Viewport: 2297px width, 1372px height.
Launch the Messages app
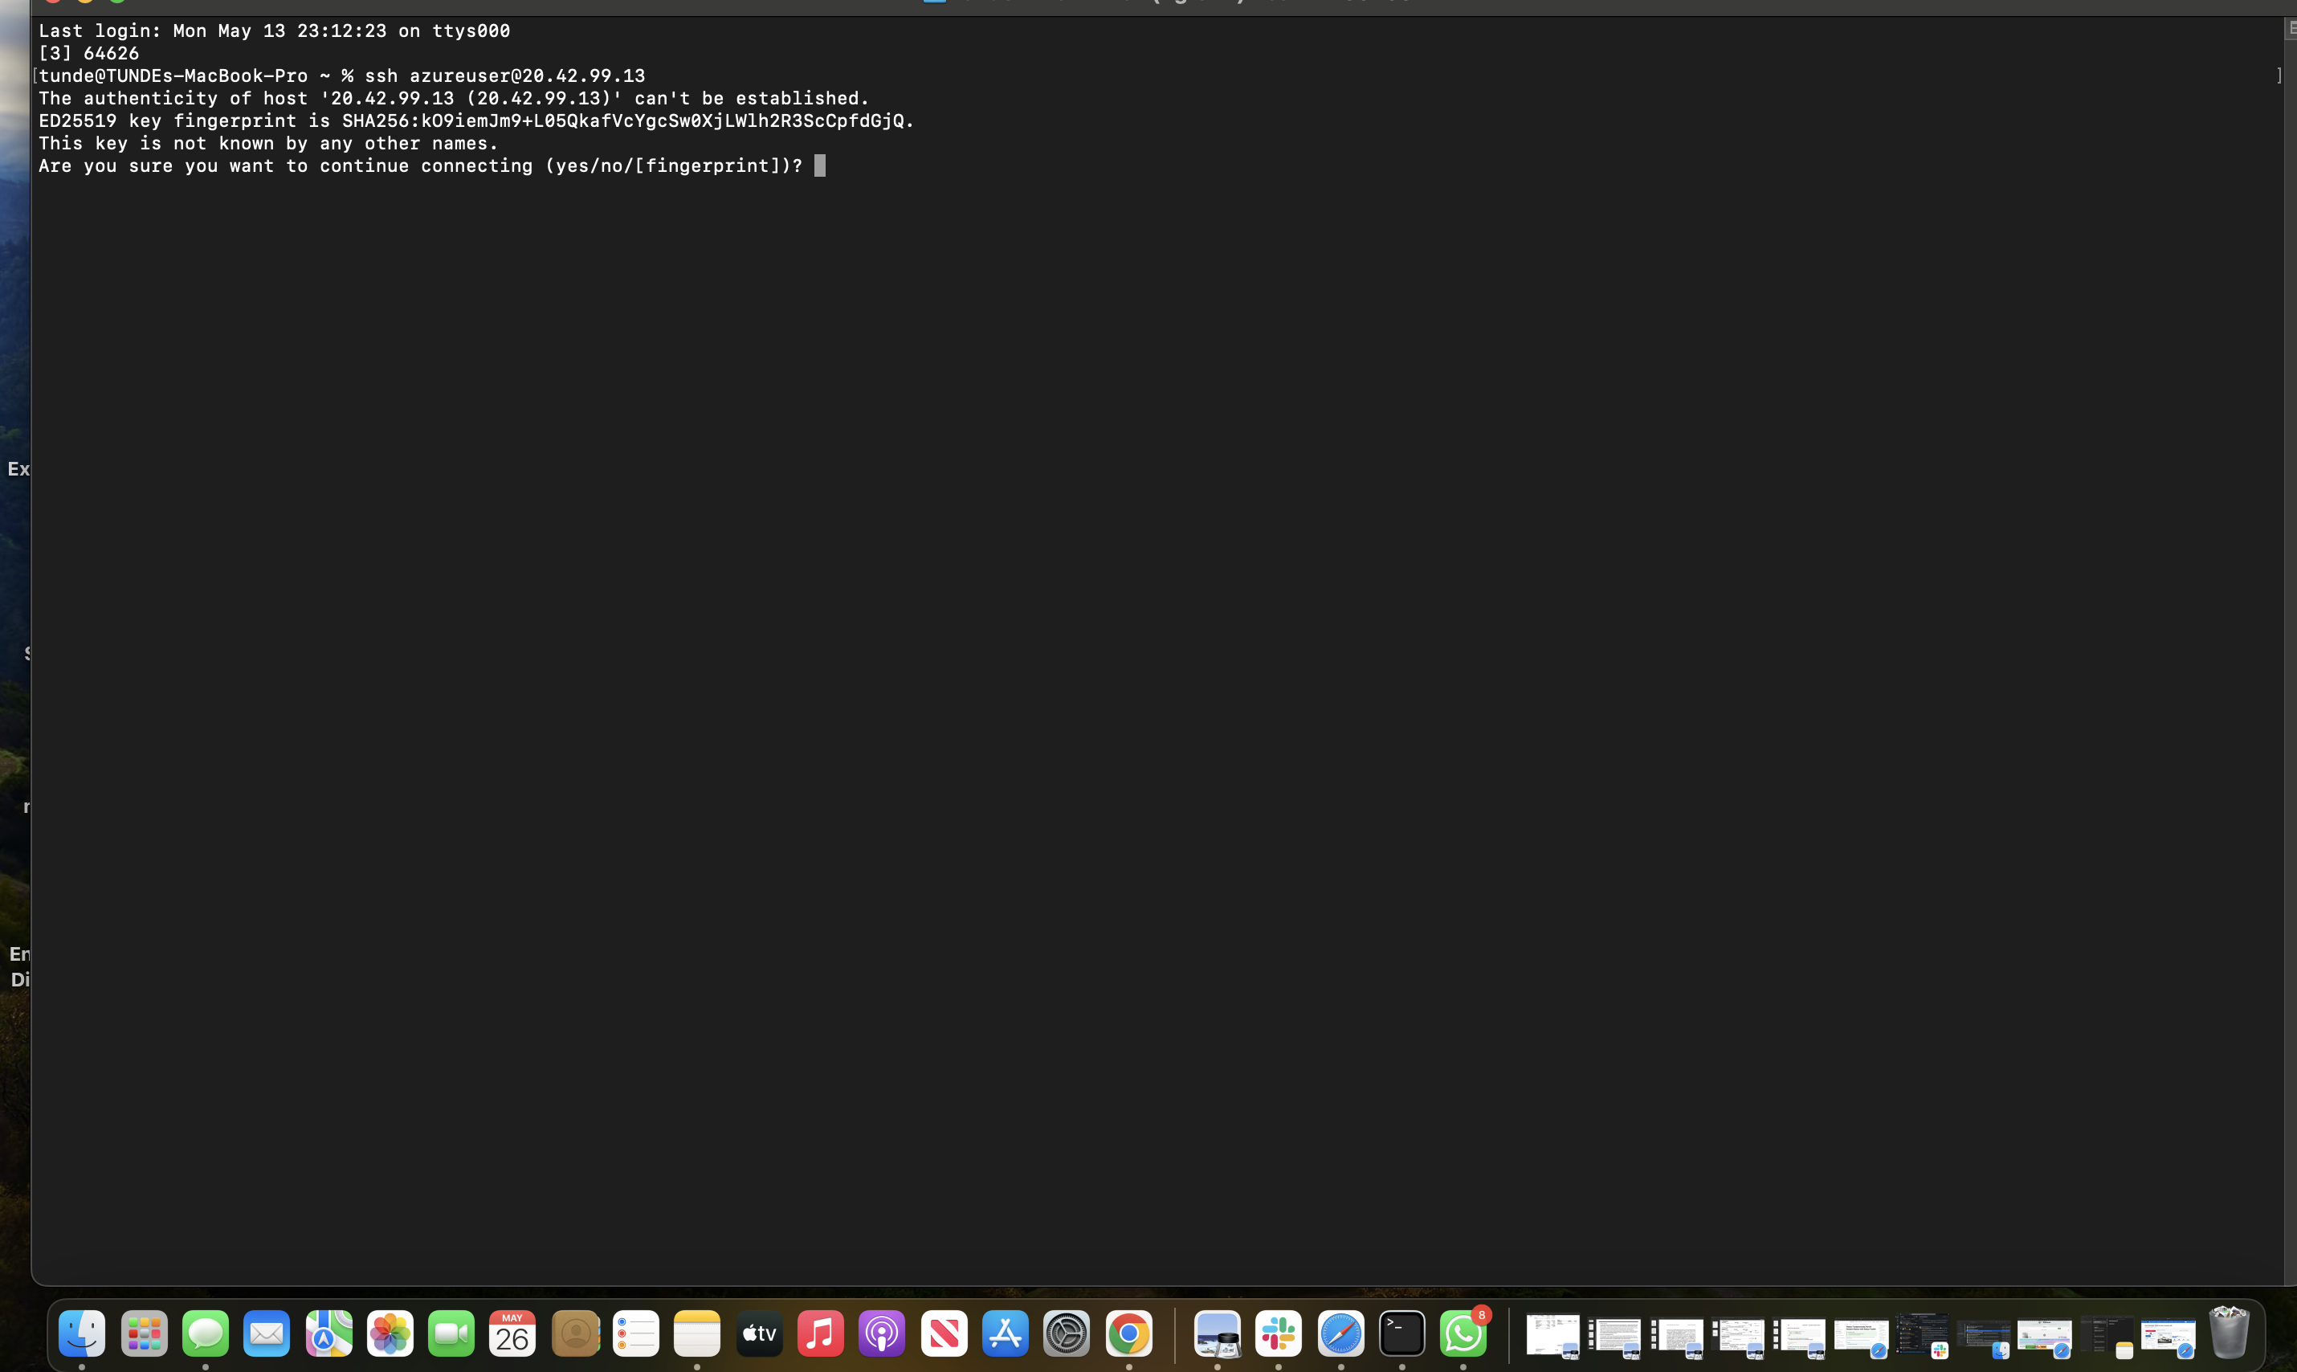pos(206,1333)
